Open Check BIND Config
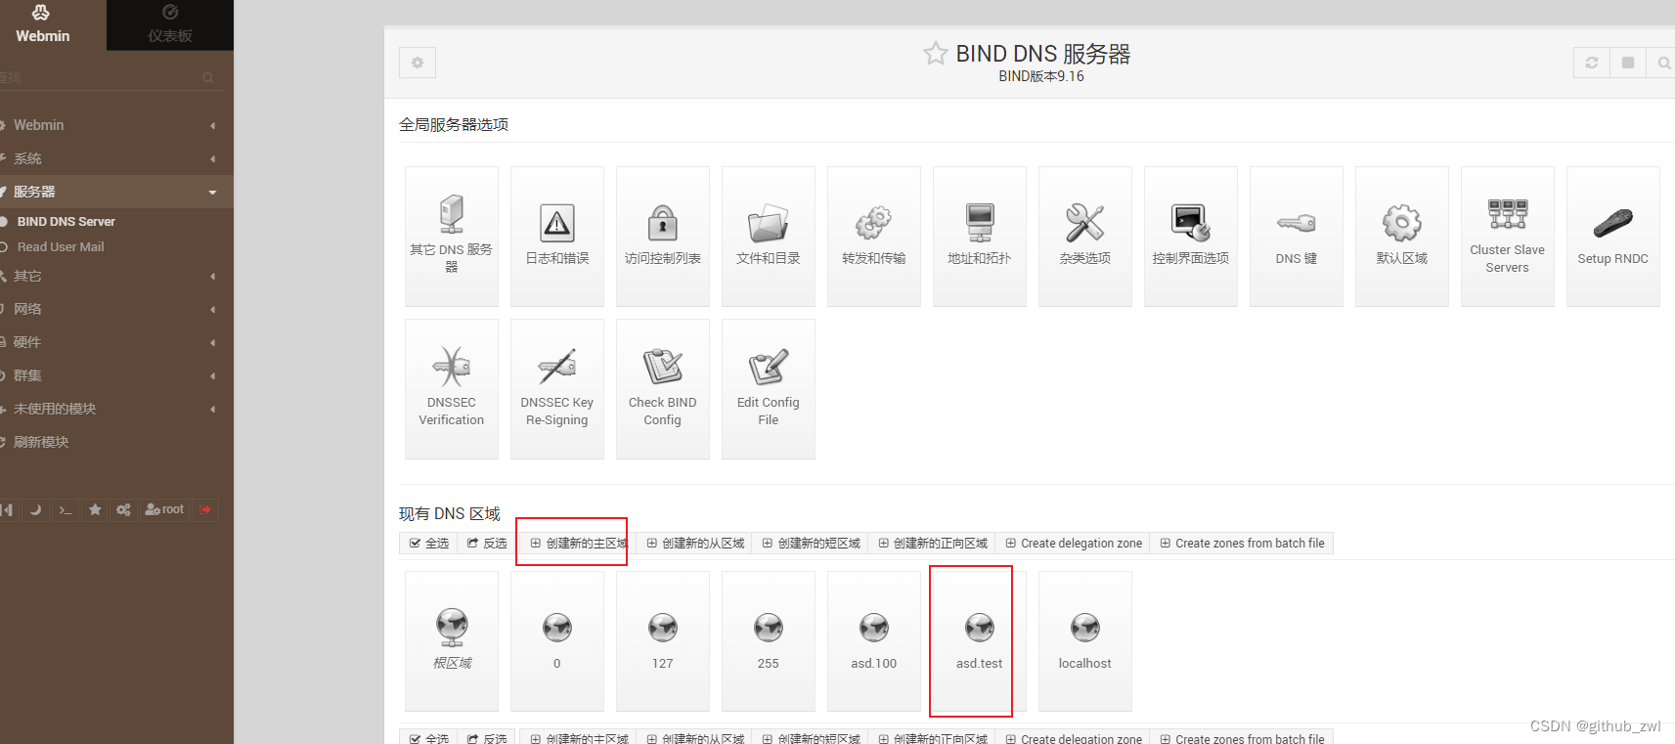Screen dimensions: 1675x744 663,388
